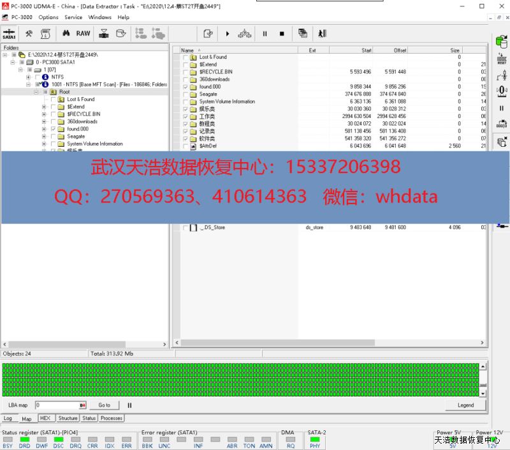Screen dimensions: 510x450
Task: Open the Service menu
Action: (x=73, y=17)
